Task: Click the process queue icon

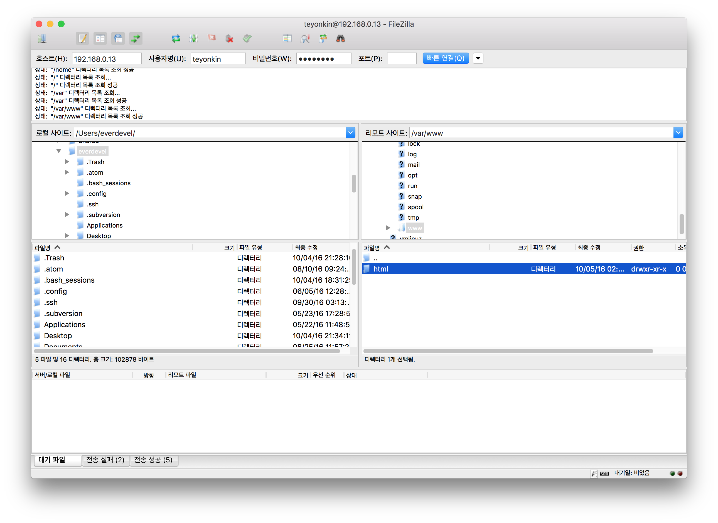Action: pyautogui.click(x=193, y=39)
